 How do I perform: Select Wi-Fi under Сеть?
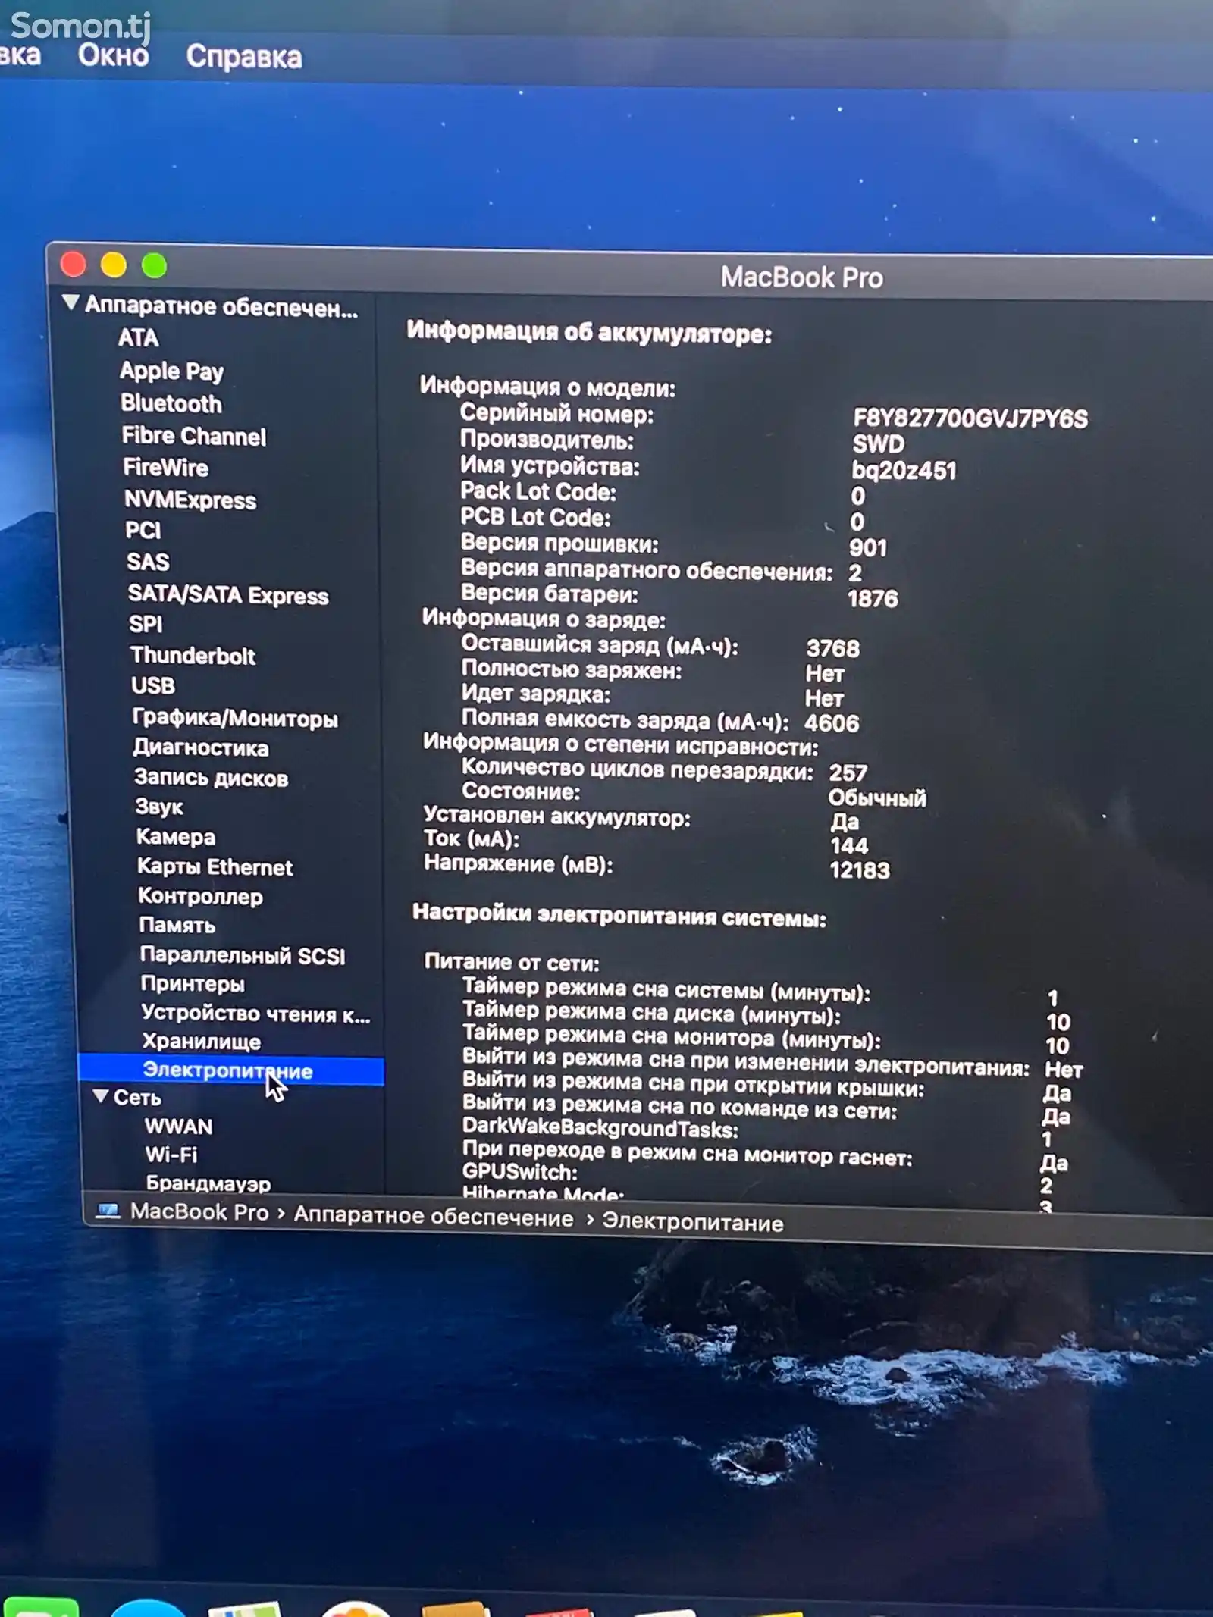(171, 1155)
